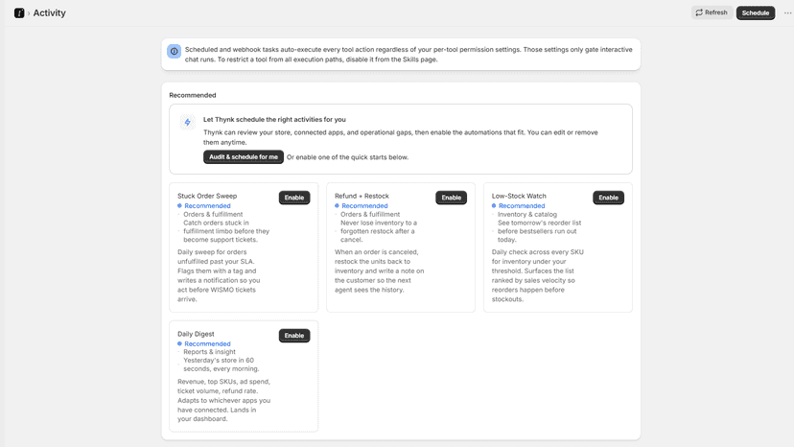
Task: Click the Daily Digest card title
Action: pos(196,334)
